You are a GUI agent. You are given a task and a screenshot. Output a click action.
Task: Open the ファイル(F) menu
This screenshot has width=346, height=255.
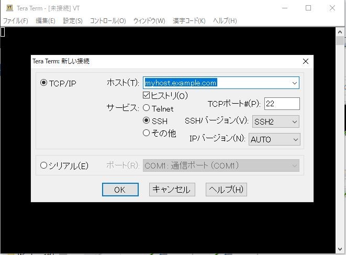(16, 21)
